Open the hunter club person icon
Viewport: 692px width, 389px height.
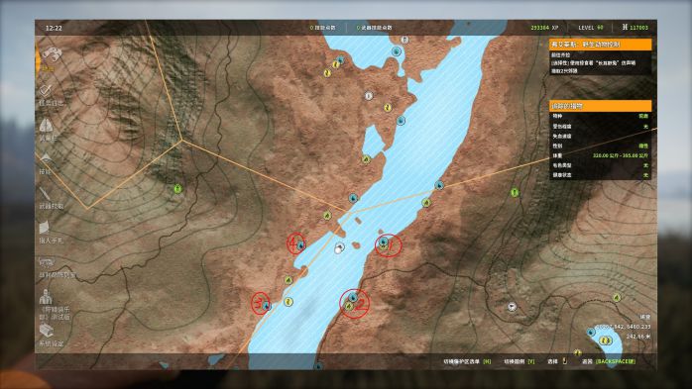46,297
